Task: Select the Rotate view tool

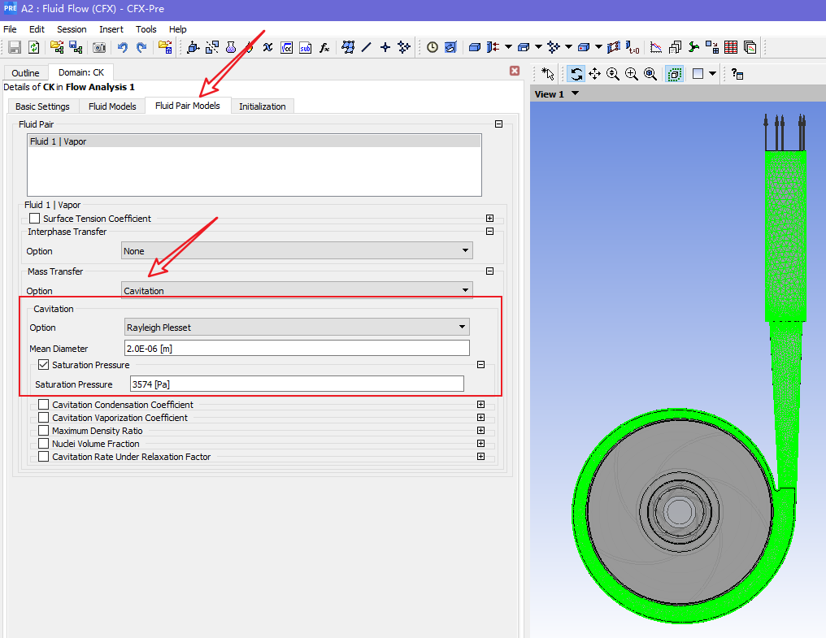Action: (576, 74)
